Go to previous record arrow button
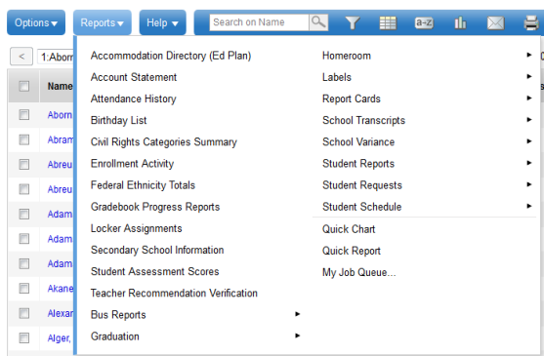 point(21,57)
